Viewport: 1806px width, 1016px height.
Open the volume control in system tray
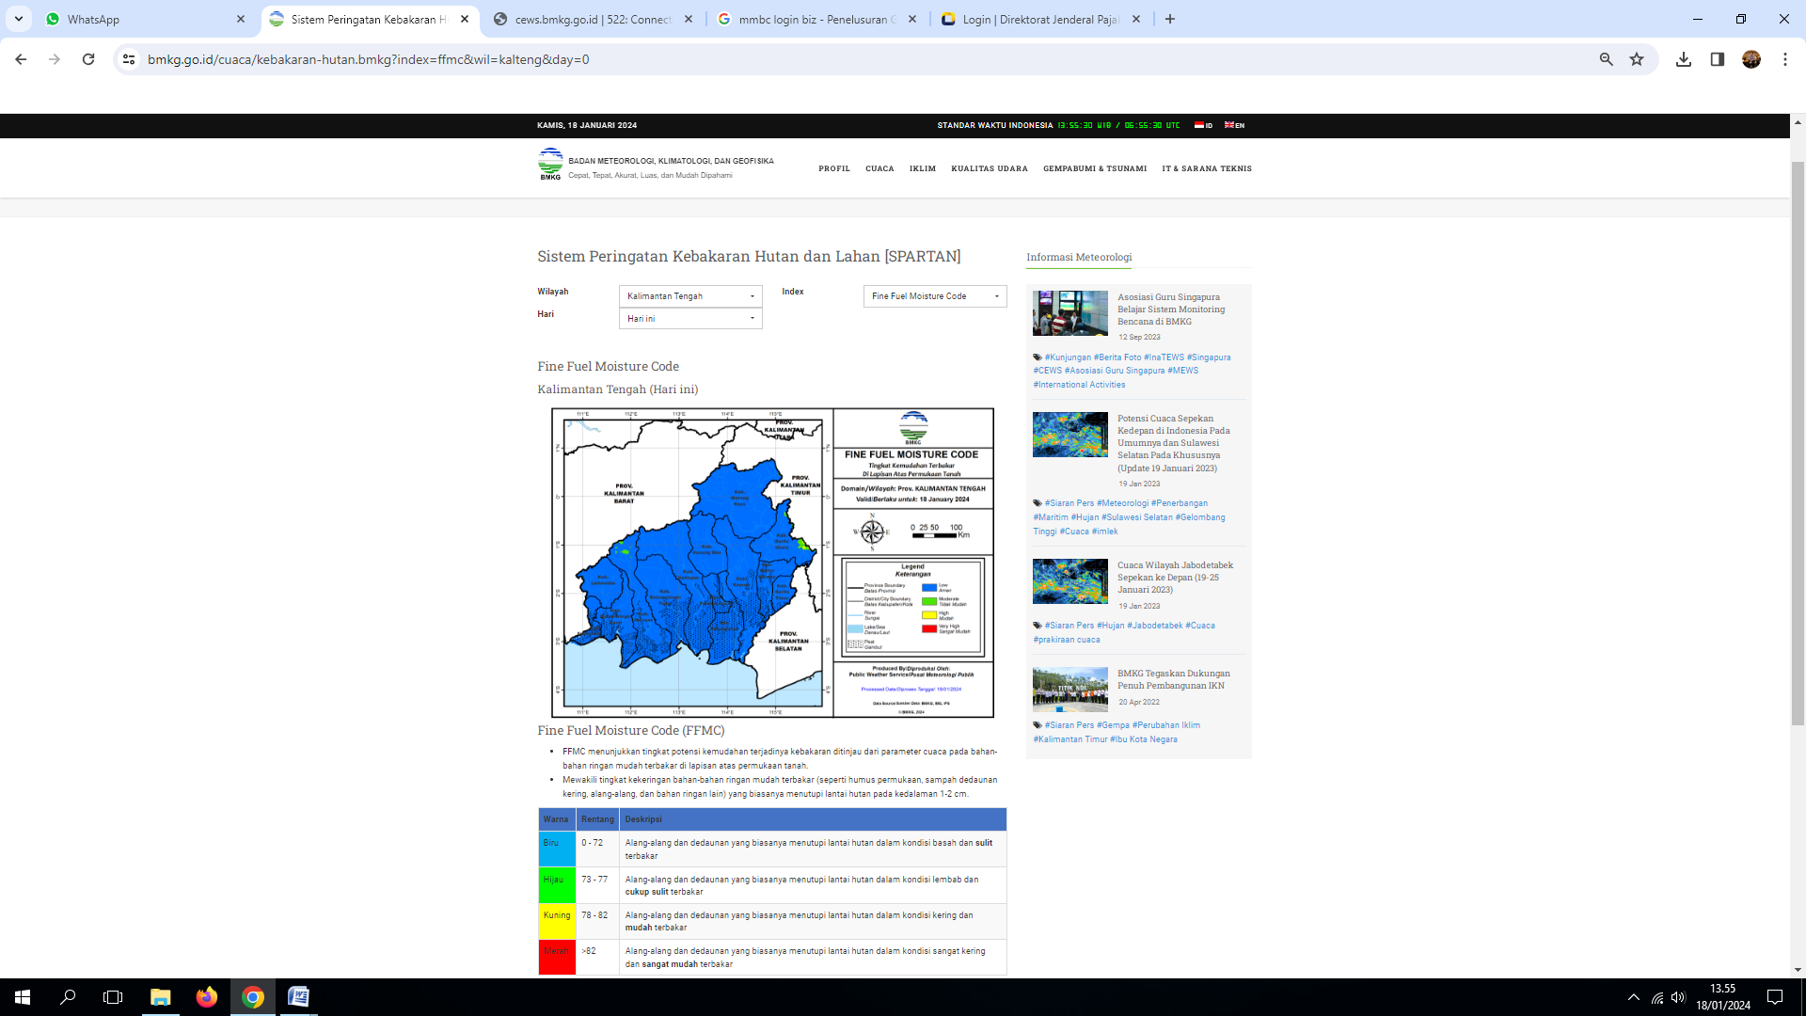(1679, 997)
